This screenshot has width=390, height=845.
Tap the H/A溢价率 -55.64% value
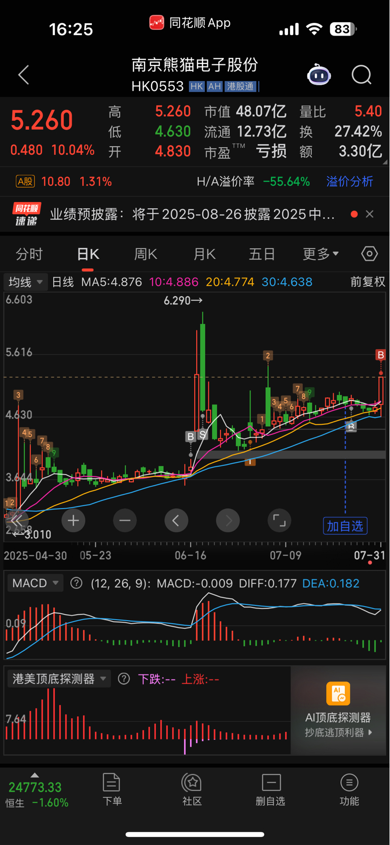[x=253, y=182]
